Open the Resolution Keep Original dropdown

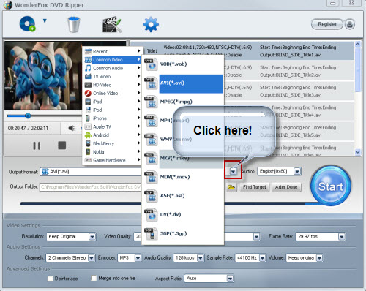pos(92,237)
